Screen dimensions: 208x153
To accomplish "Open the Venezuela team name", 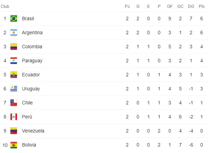I will 33,131.
